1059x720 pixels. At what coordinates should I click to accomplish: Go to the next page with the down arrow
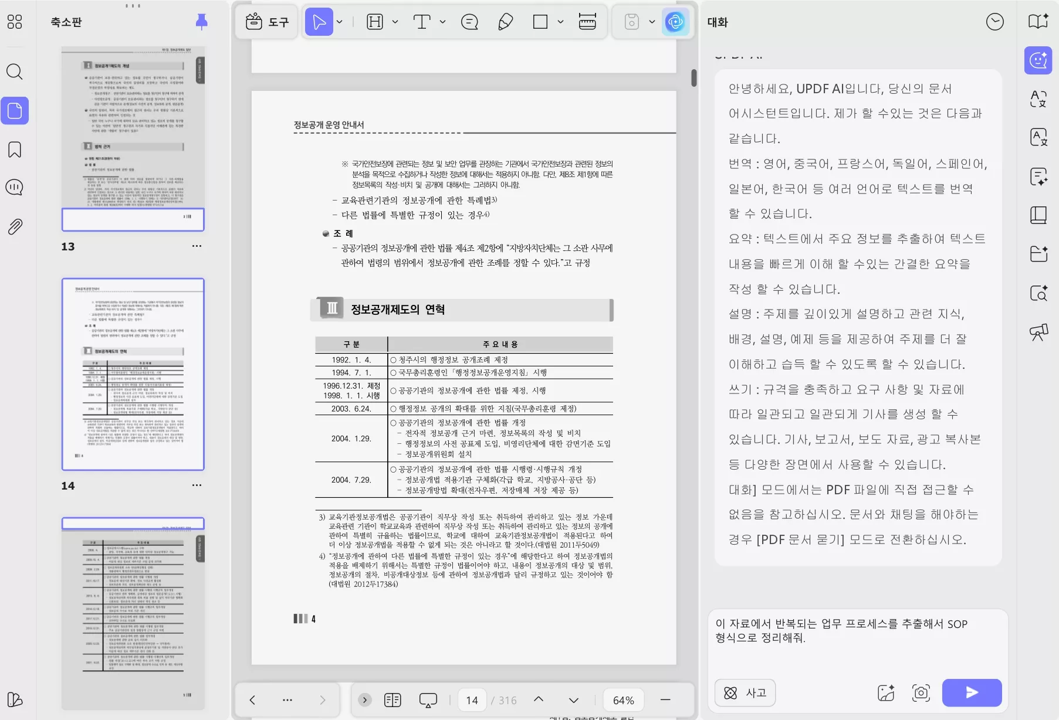(573, 699)
